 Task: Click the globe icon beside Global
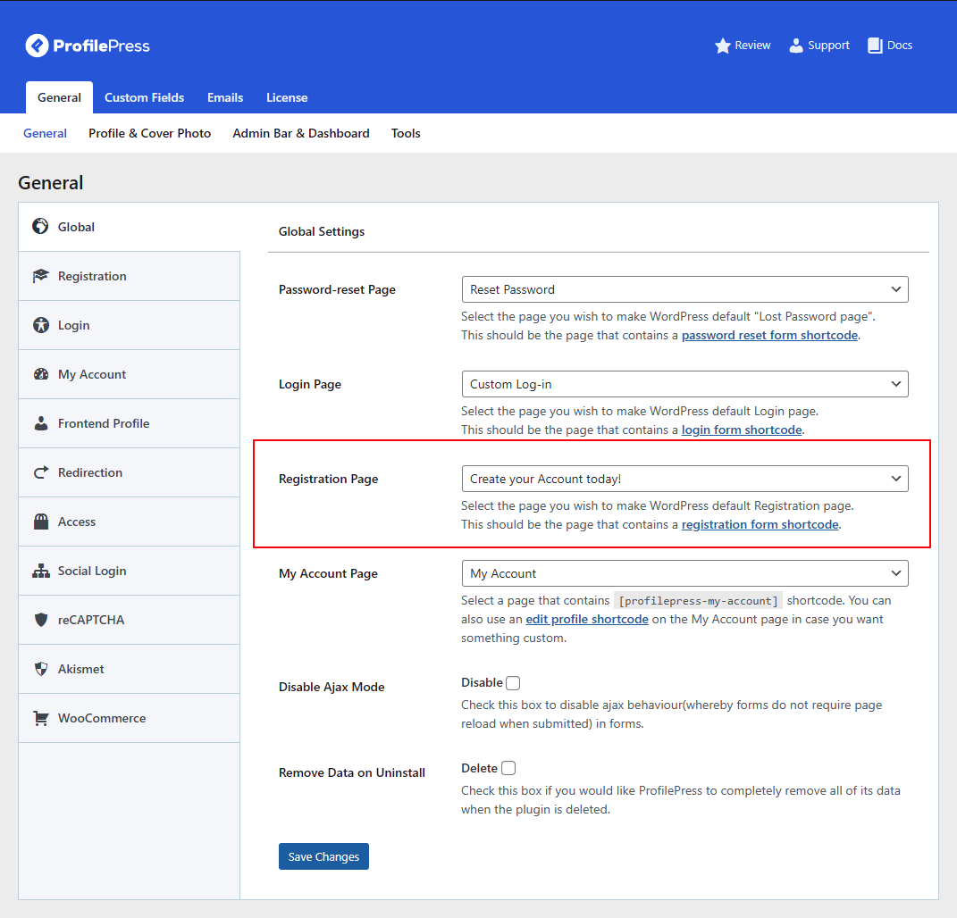[40, 227]
